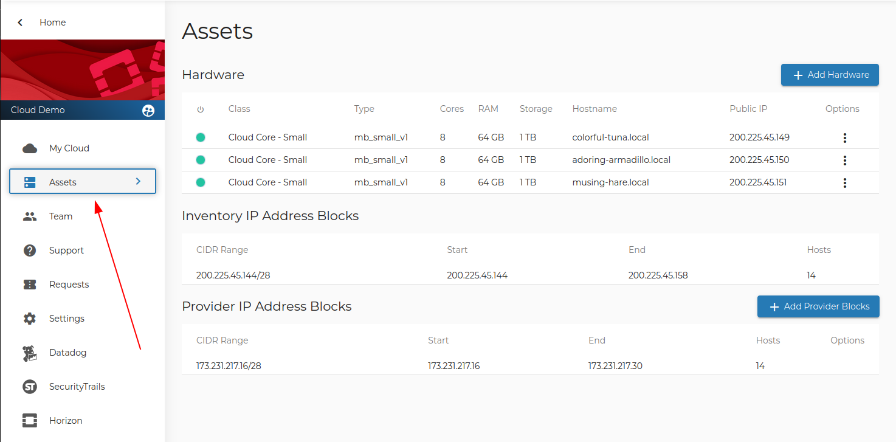Click the Team people icon
Viewport: 896px width, 442px height.
30,216
